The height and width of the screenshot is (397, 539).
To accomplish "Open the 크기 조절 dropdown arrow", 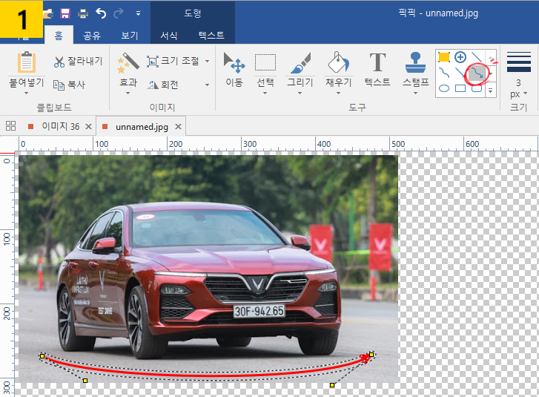I will click(208, 62).
